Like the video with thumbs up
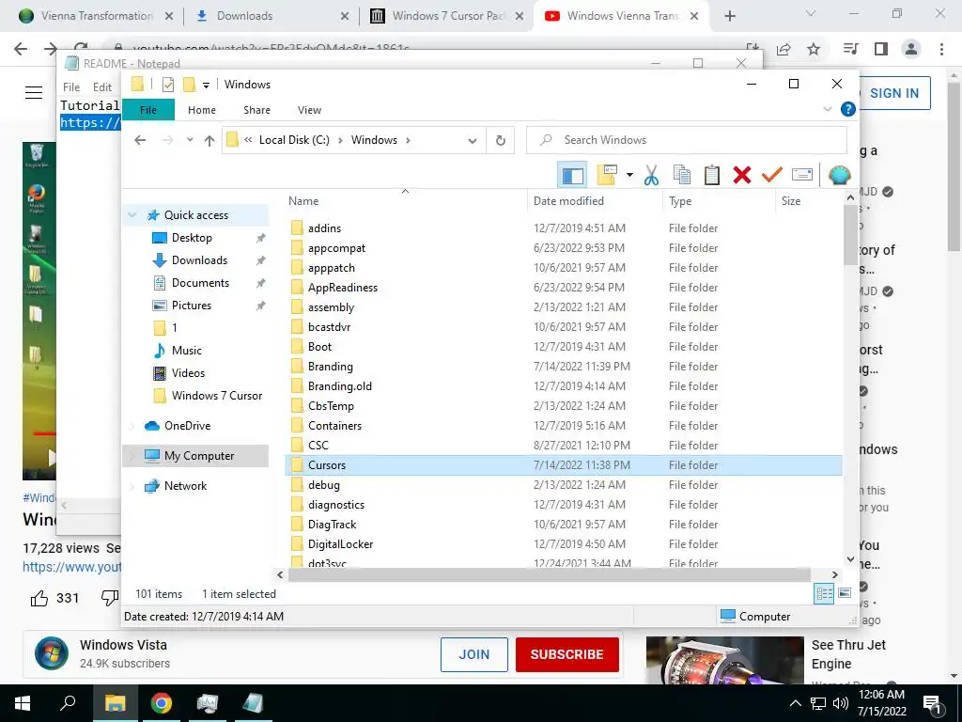 pos(39,598)
